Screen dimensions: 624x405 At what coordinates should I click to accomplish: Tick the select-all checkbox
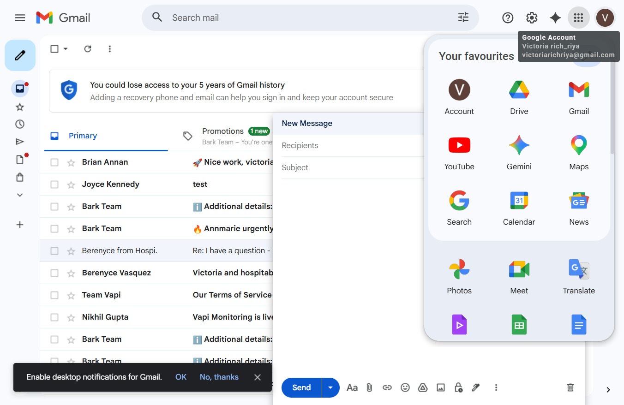(x=54, y=49)
